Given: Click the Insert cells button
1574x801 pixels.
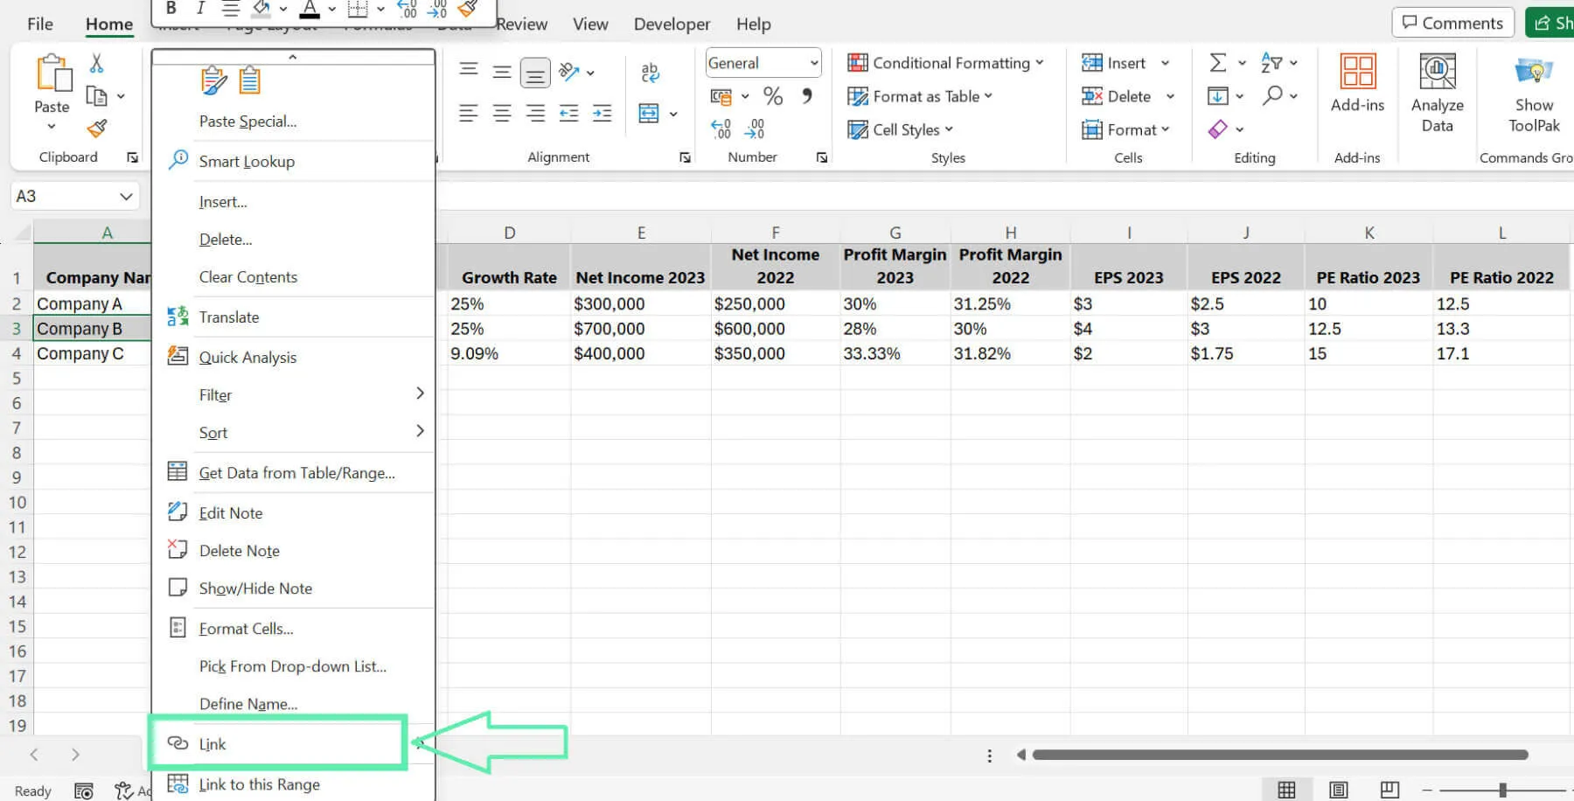Looking at the screenshot, I should click(x=1114, y=63).
